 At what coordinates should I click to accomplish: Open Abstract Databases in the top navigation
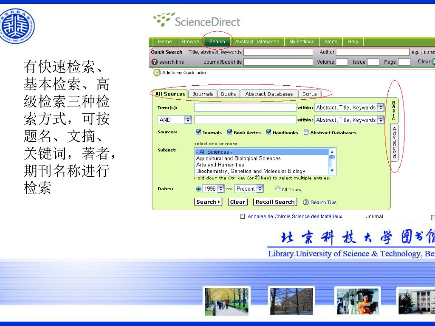click(x=257, y=42)
